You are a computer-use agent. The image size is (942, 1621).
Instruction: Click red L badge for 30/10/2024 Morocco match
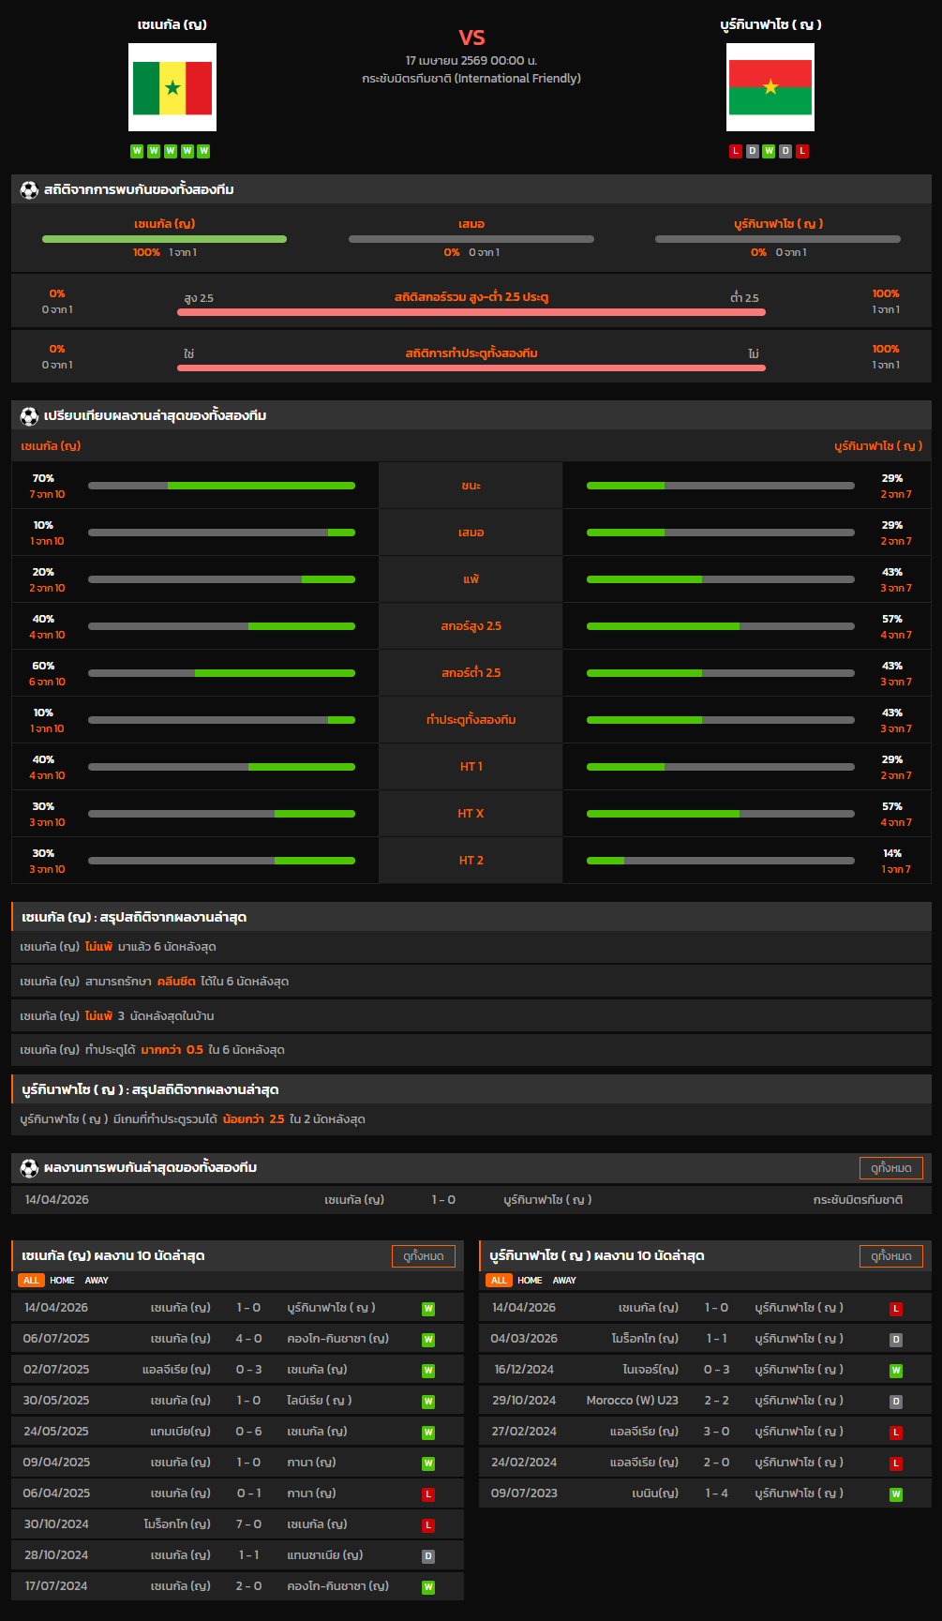(x=428, y=1525)
